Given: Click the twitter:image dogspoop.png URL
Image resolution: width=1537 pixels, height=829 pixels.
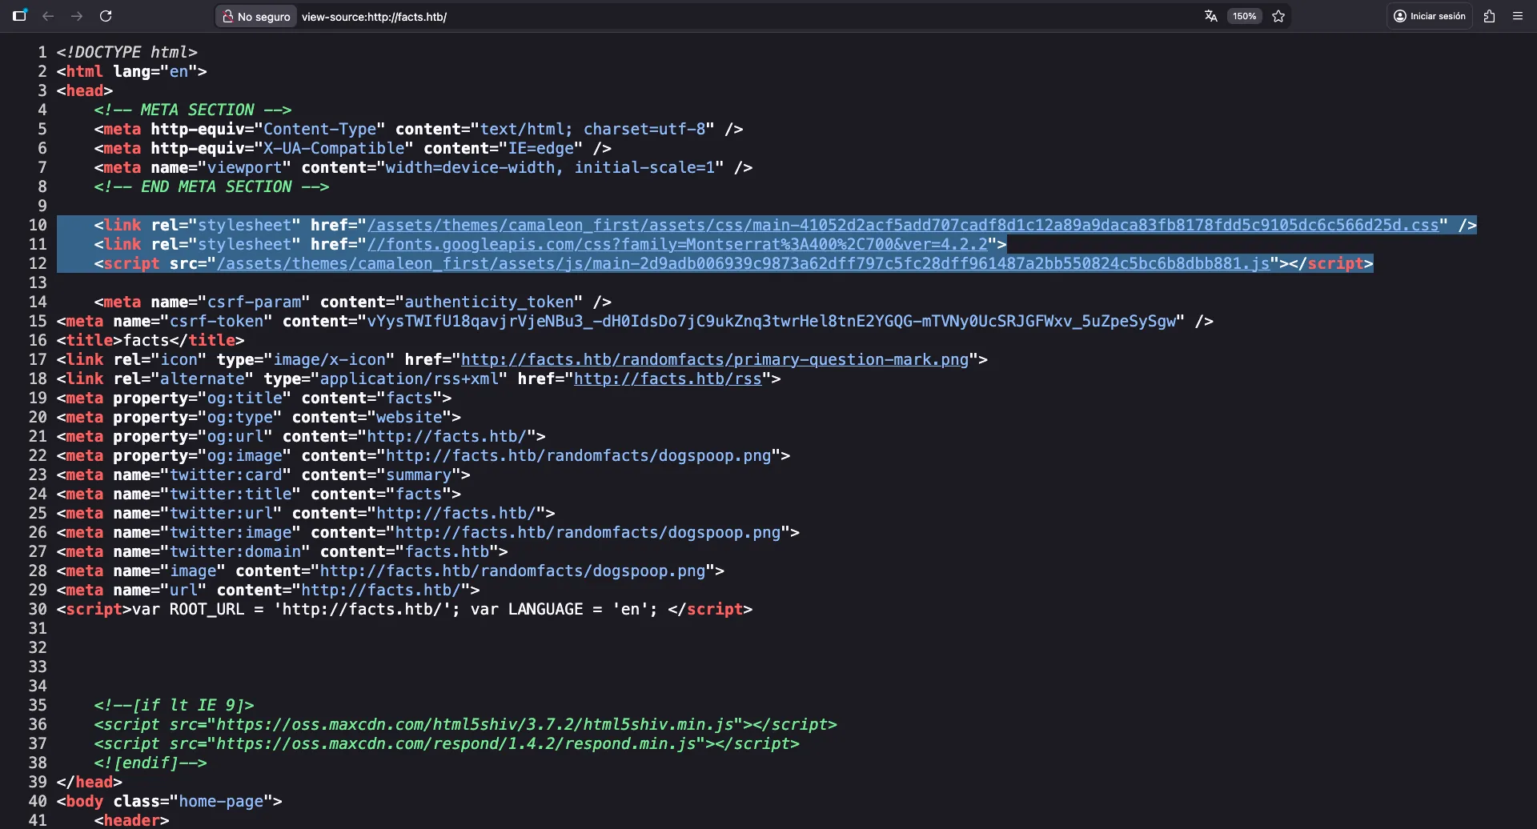Looking at the screenshot, I should tap(588, 532).
